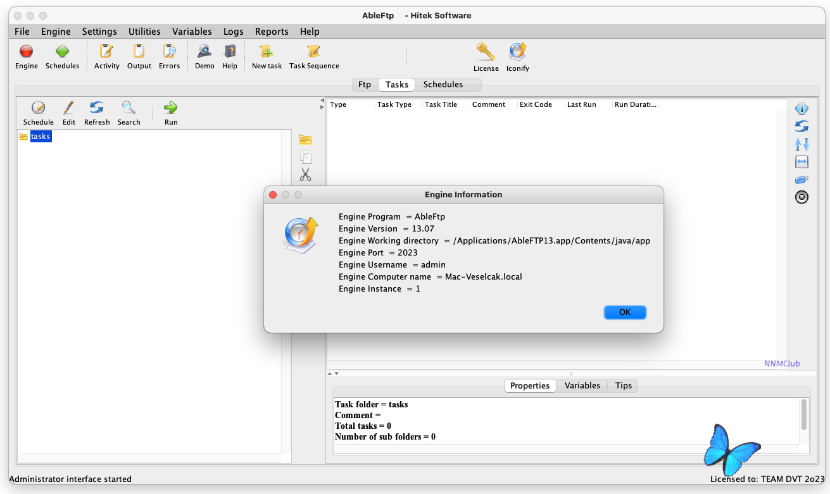Click the Edit pencil icon
830x494 pixels.
coord(68,108)
